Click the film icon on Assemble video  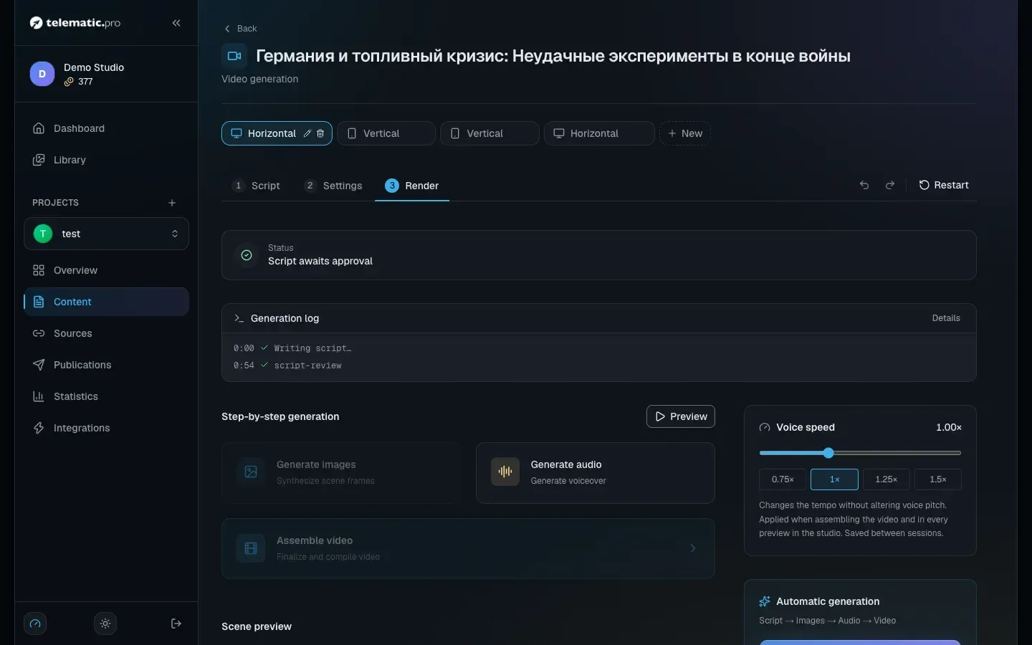tap(251, 548)
